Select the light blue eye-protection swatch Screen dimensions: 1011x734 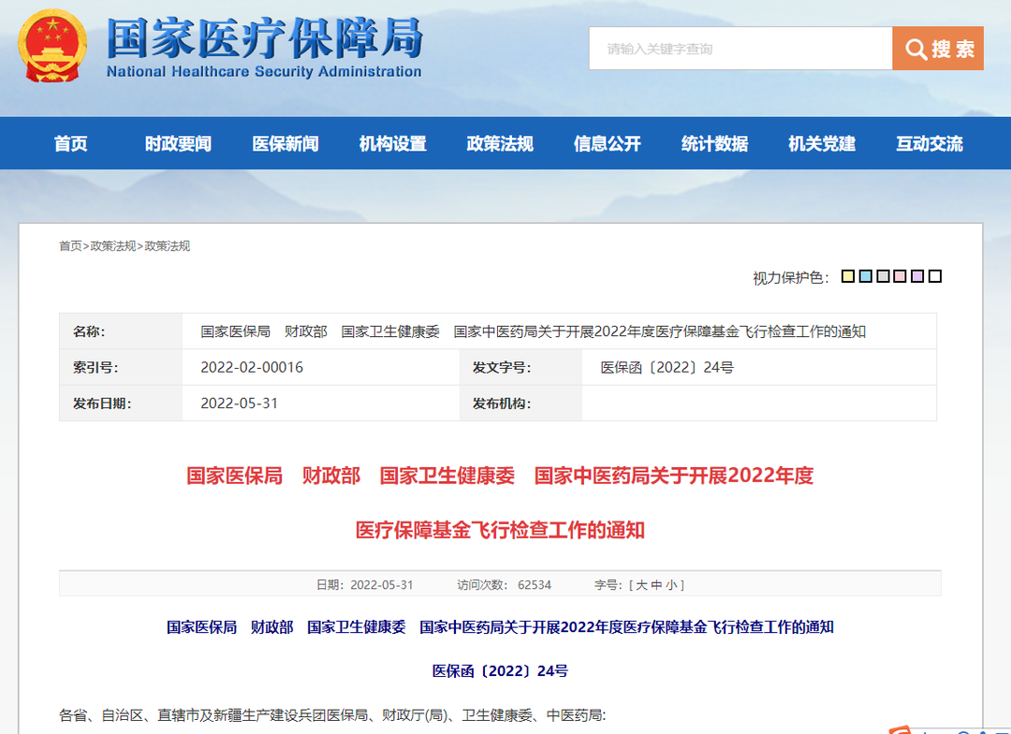[x=865, y=276]
